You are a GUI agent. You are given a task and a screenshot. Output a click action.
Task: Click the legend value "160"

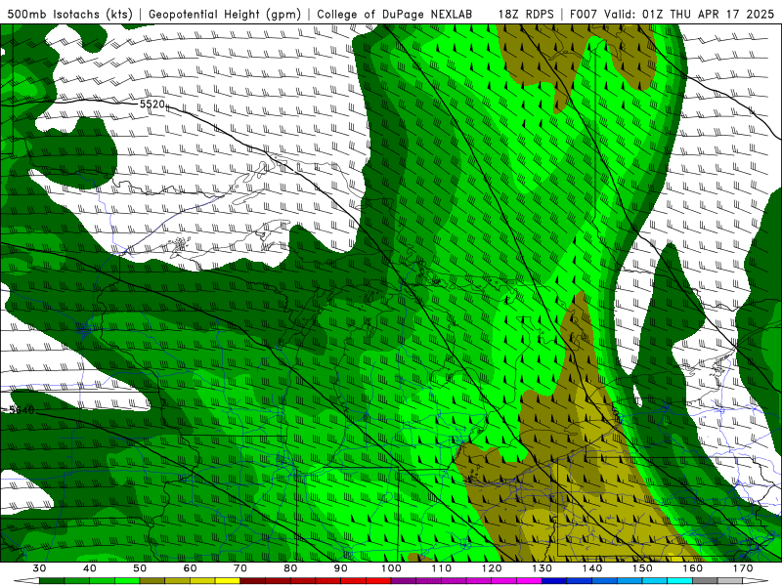(693, 568)
